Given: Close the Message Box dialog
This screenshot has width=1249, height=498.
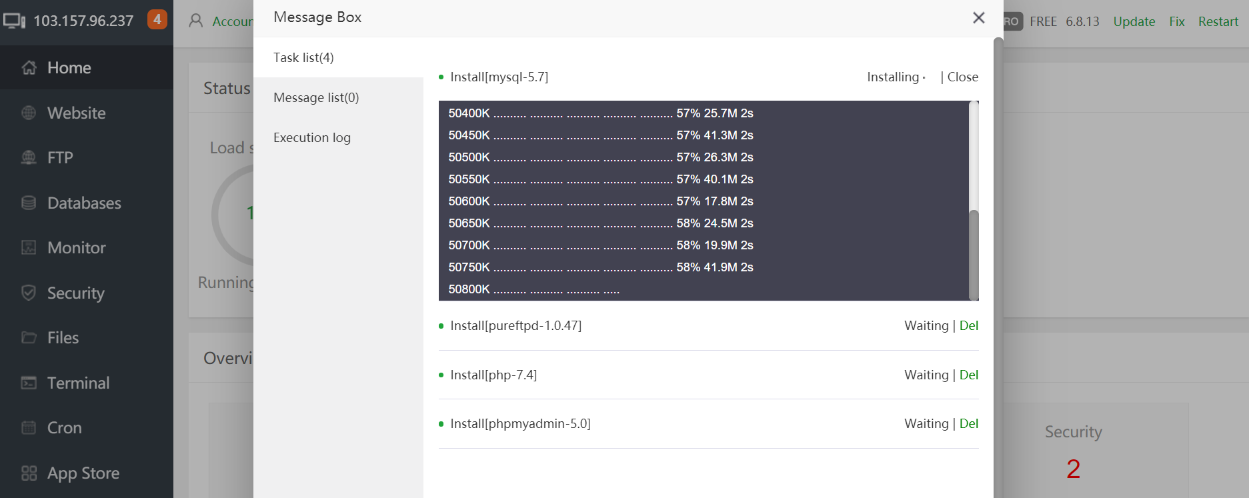Looking at the screenshot, I should pyautogui.click(x=978, y=17).
